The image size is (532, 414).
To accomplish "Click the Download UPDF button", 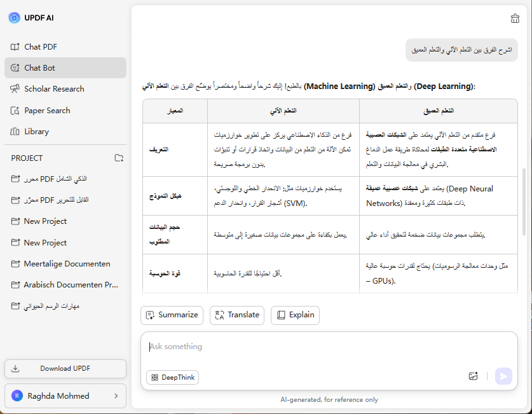I will 65,368.
